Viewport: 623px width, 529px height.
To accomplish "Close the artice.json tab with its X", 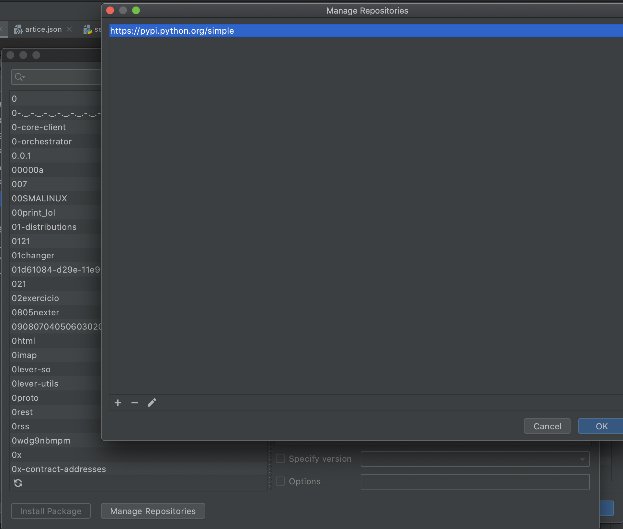I will (x=69, y=29).
